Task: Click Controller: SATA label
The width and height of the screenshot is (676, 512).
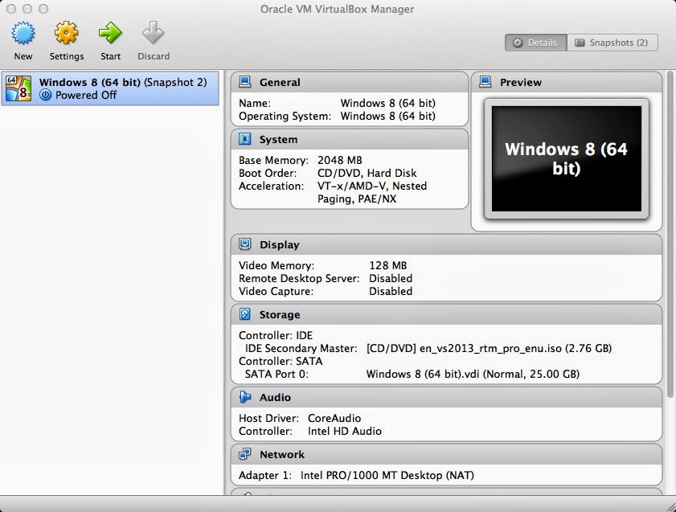Action: pos(281,361)
